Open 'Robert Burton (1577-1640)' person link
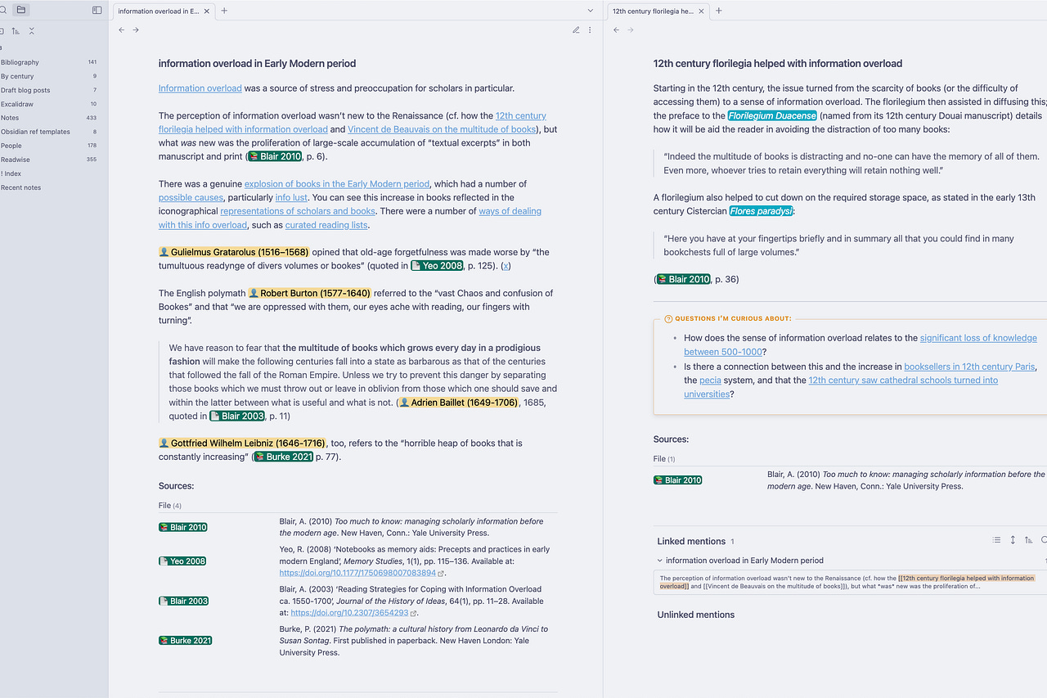Image resolution: width=1047 pixels, height=698 pixels. 310,293
